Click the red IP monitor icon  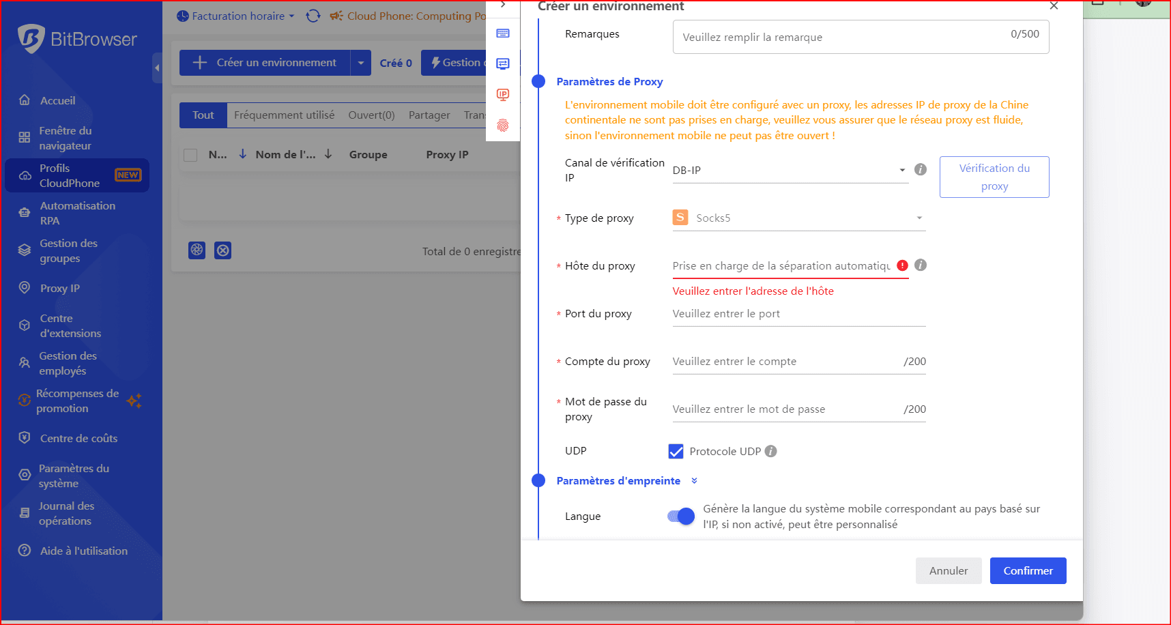[503, 95]
